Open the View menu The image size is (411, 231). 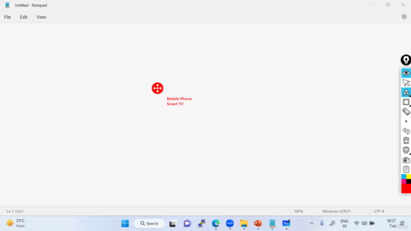click(41, 17)
